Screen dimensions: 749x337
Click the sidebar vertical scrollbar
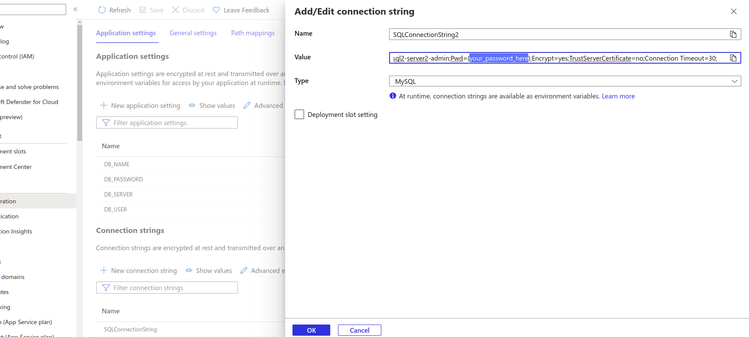[x=79, y=83]
